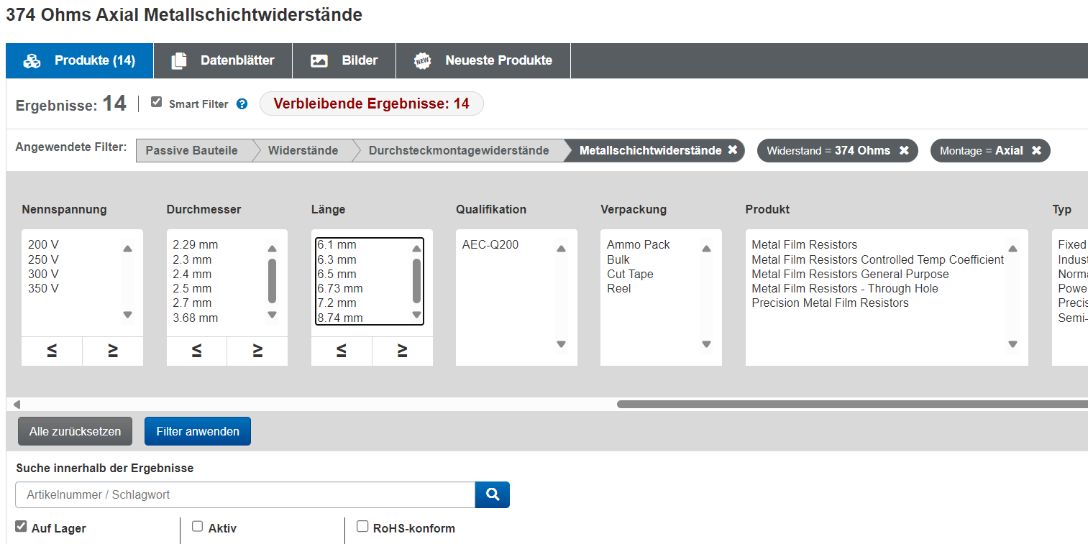Uncheck the Smart Filter checkbox
This screenshot has width=1088, height=544.
coord(156,102)
